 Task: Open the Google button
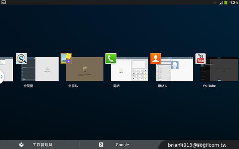pos(119,145)
